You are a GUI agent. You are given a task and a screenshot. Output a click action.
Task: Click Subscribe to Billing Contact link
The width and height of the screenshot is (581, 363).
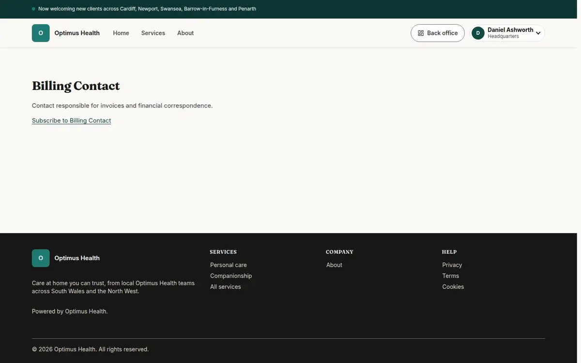[x=72, y=121]
